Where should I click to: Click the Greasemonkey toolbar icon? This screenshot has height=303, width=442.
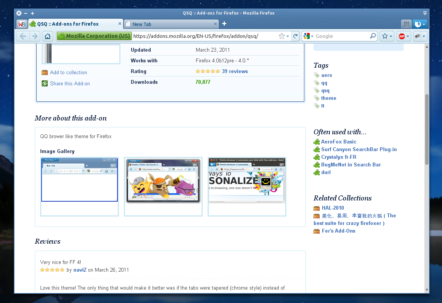click(417, 36)
